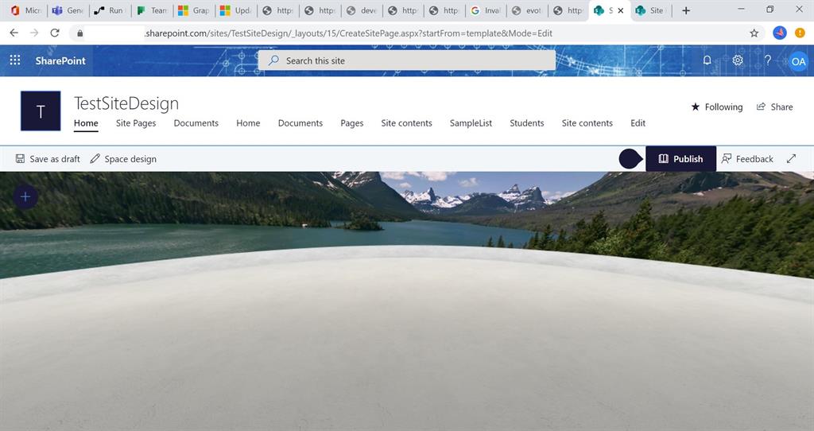Go back in the browser

14,33
